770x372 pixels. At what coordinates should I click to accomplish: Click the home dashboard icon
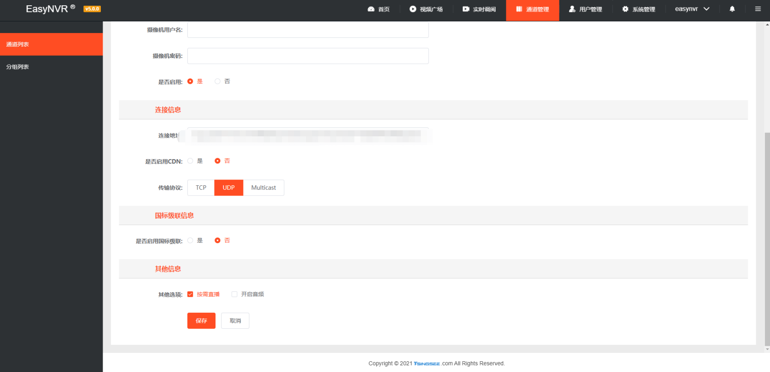(371, 9)
